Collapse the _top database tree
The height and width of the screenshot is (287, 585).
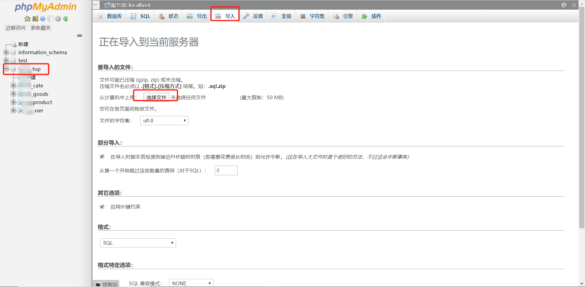coord(6,69)
